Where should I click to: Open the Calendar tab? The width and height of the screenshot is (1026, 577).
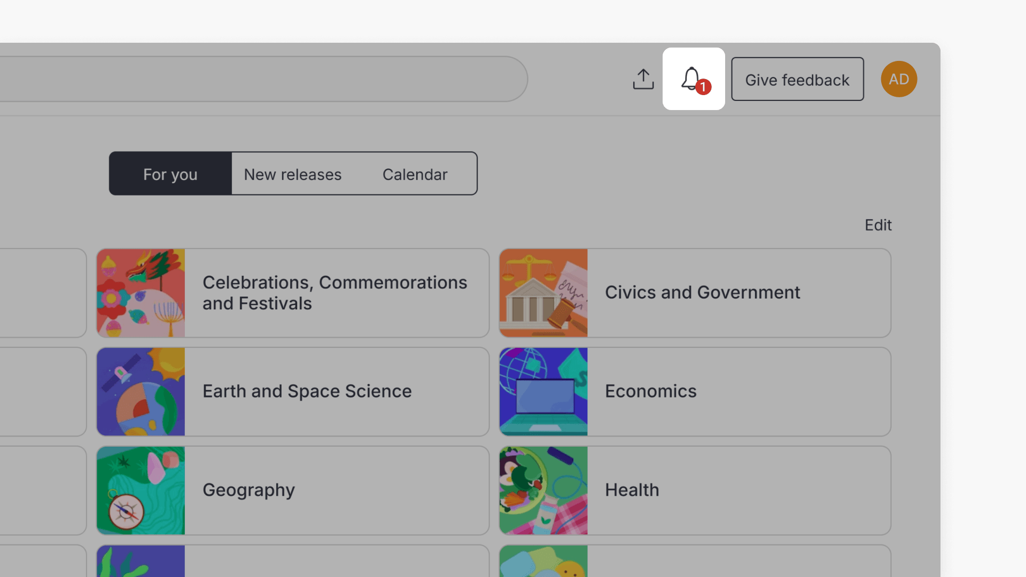(415, 174)
